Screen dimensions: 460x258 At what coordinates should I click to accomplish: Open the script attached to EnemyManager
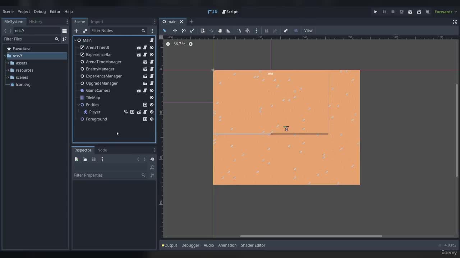click(x=152, y=69)
